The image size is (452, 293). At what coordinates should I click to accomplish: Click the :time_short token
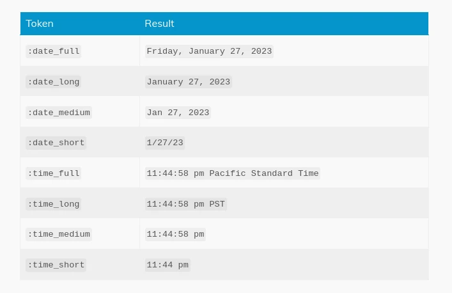pyautogui.click(x=56, y=265)
